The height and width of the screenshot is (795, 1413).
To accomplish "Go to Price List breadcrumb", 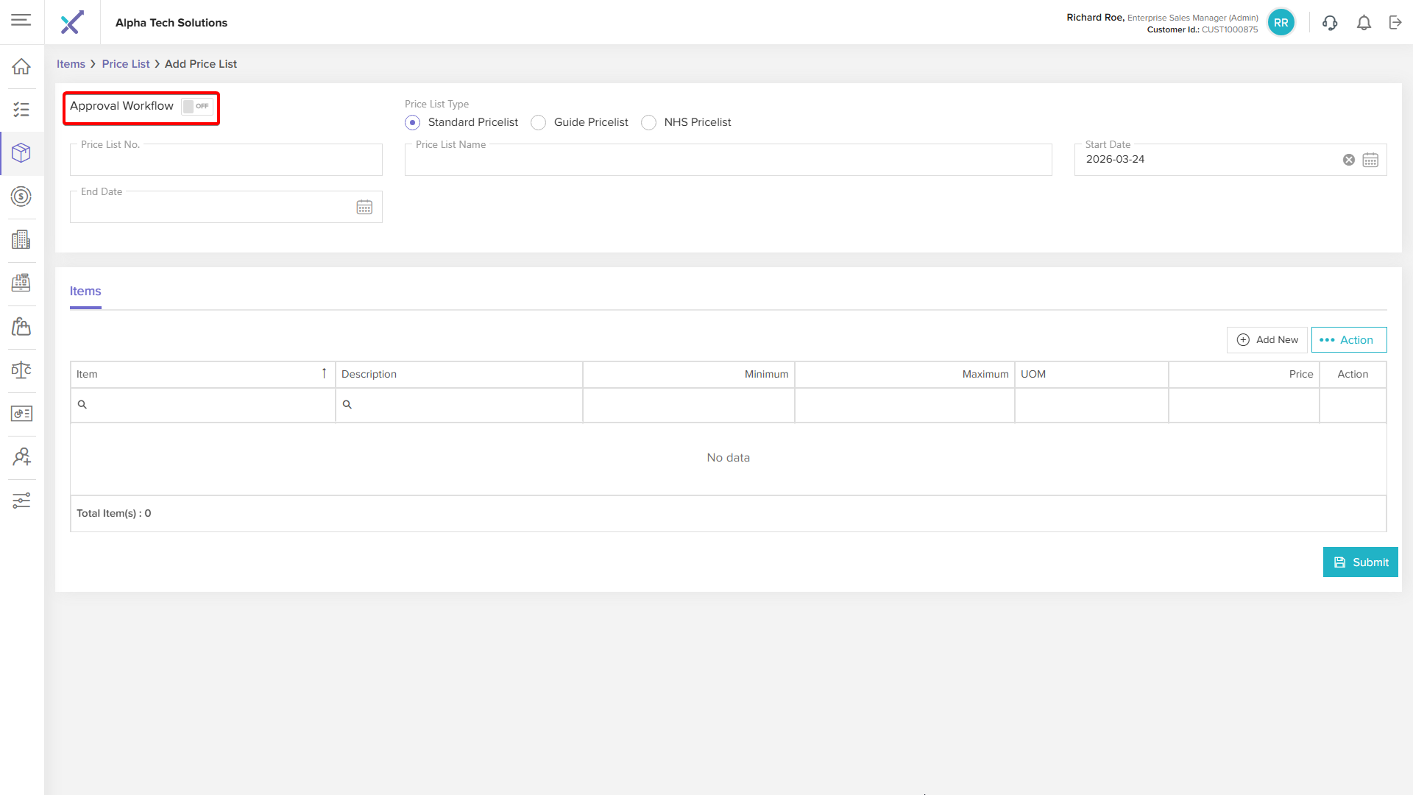I will 125,64.
